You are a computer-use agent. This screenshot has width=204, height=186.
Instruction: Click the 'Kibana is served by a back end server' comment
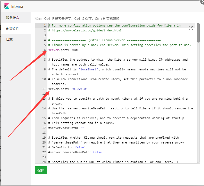[x=119, y=45]
